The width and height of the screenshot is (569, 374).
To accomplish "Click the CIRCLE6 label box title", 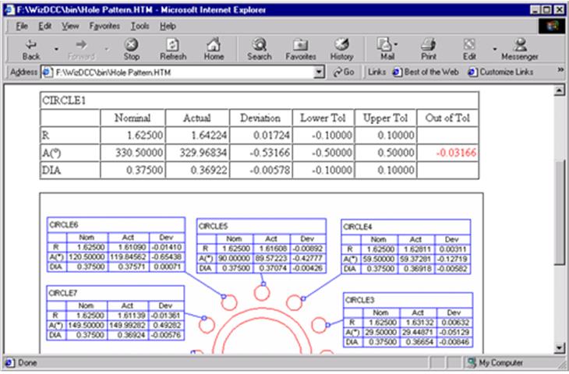I will click(x=63, y=225).
